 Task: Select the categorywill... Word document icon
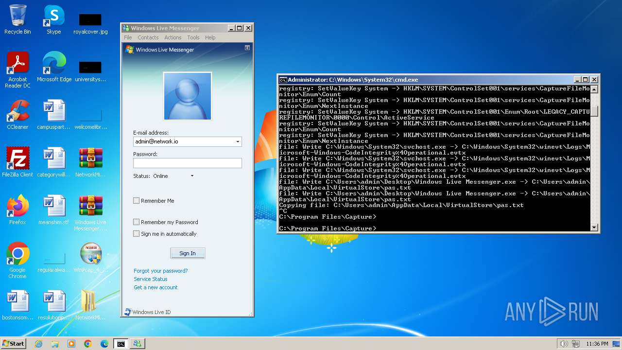(x=54, y=162)
